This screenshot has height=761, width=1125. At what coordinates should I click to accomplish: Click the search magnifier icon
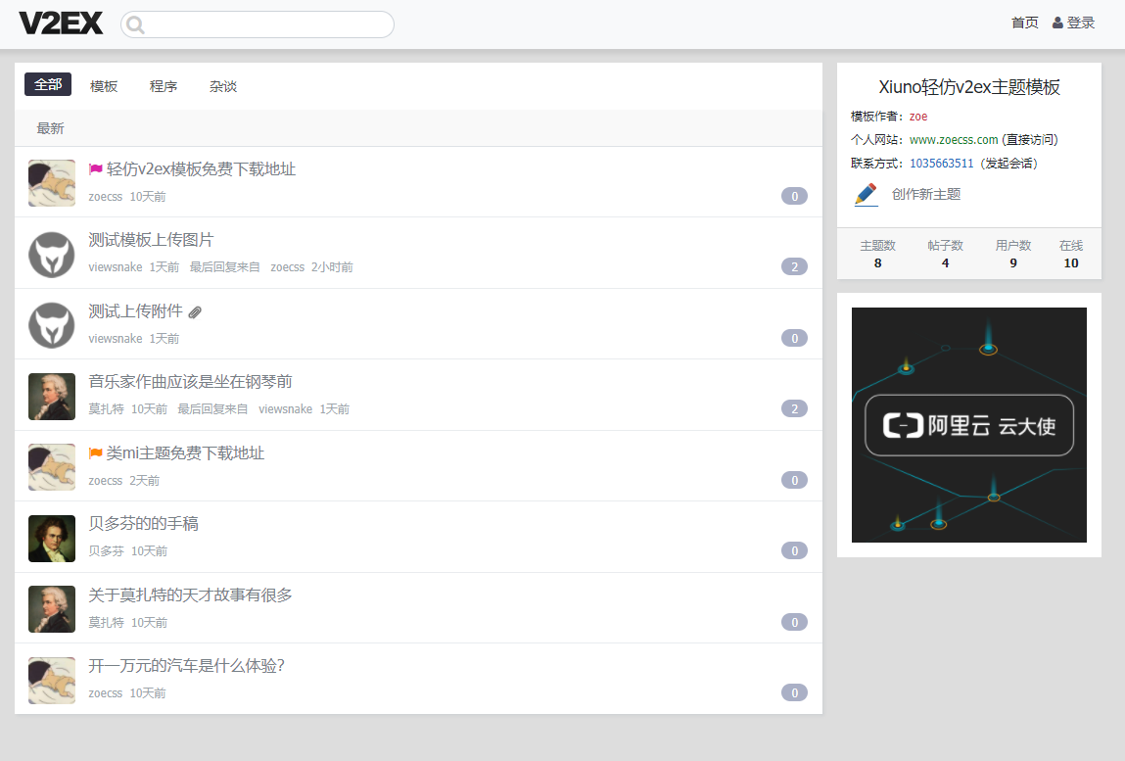tap(135, 25)
